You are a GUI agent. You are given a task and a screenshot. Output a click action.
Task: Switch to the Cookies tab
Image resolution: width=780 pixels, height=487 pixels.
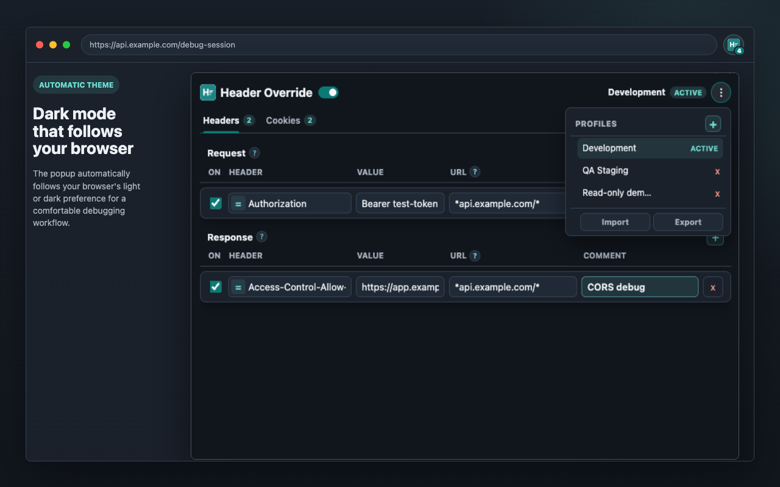(x=291, y=121)
